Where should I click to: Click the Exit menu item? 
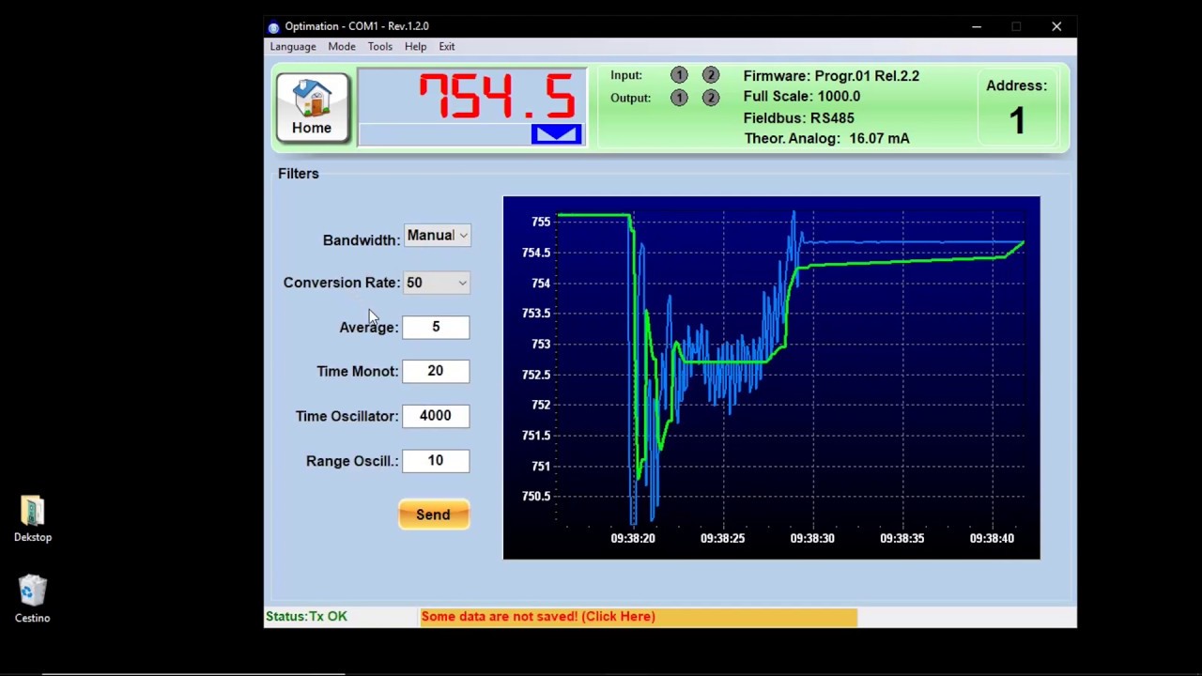point(447,46)
